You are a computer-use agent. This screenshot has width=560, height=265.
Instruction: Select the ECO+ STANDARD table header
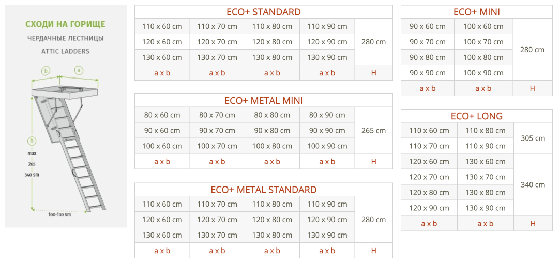click(x=264, y=12)
